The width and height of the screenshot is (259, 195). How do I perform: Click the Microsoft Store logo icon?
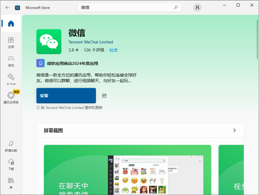click(x=17, y=7)
